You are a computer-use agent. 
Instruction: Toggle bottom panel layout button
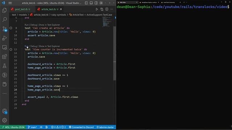[91, 3]
